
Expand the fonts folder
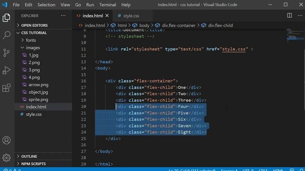click(x=30, y=40)
